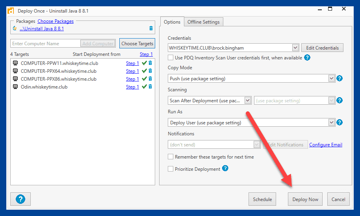The height and width of the screenshot is (216, 360).
Task: Click the computer icon beside Odin.whiskeytime.club
Action: [15, 87]
